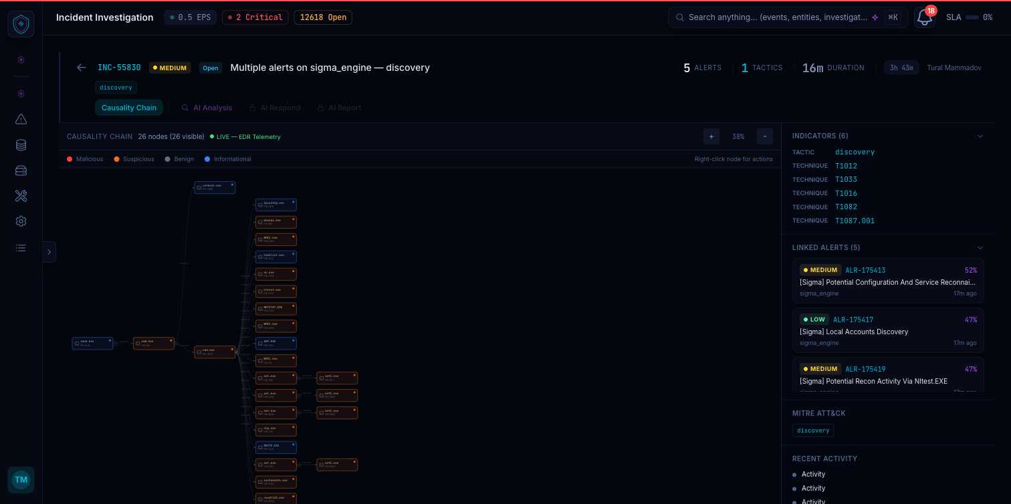Viewport: 1011px width, 504px height.
Task: Open the list icon in sidebar
Action: tap(21, 248)
